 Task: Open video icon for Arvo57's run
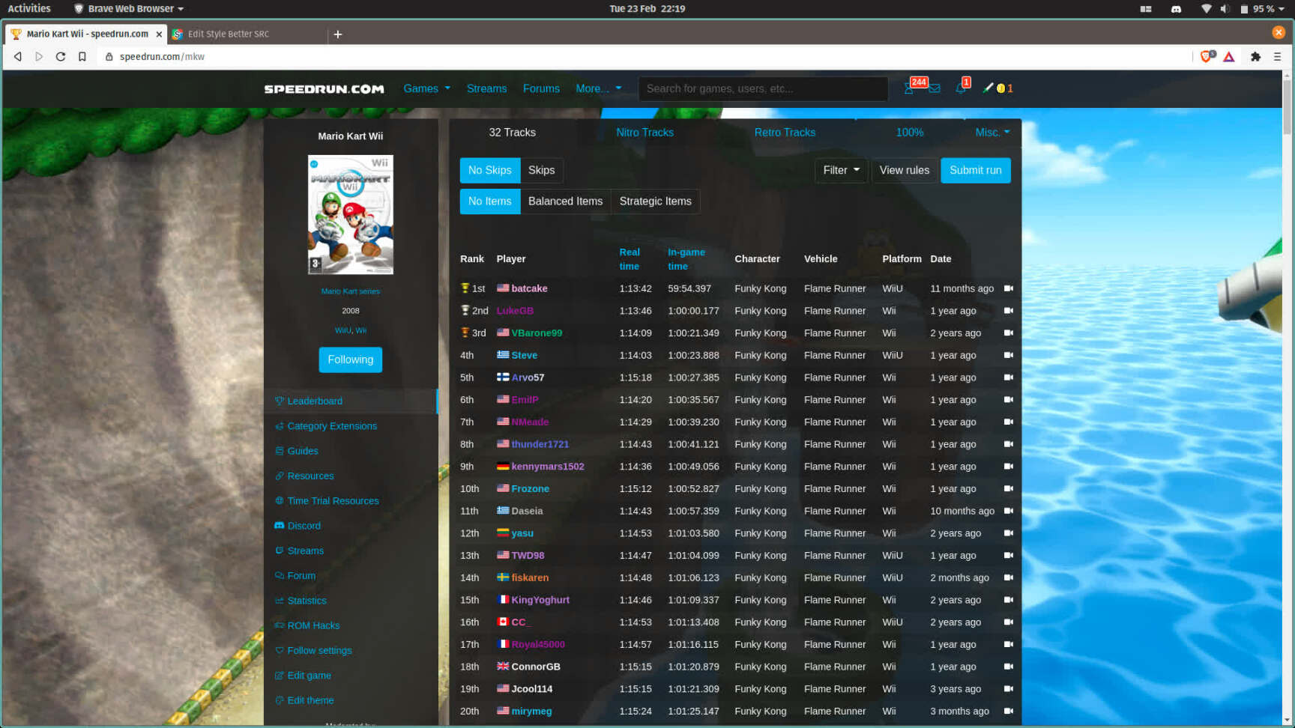coord(1008,377)
